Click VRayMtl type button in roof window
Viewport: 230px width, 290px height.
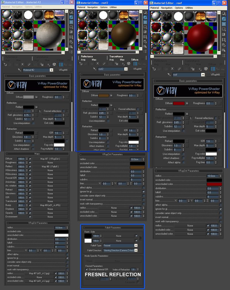[215, 75]
